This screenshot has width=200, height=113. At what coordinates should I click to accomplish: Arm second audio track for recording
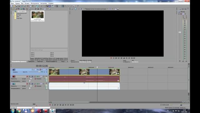pos(27,84)
